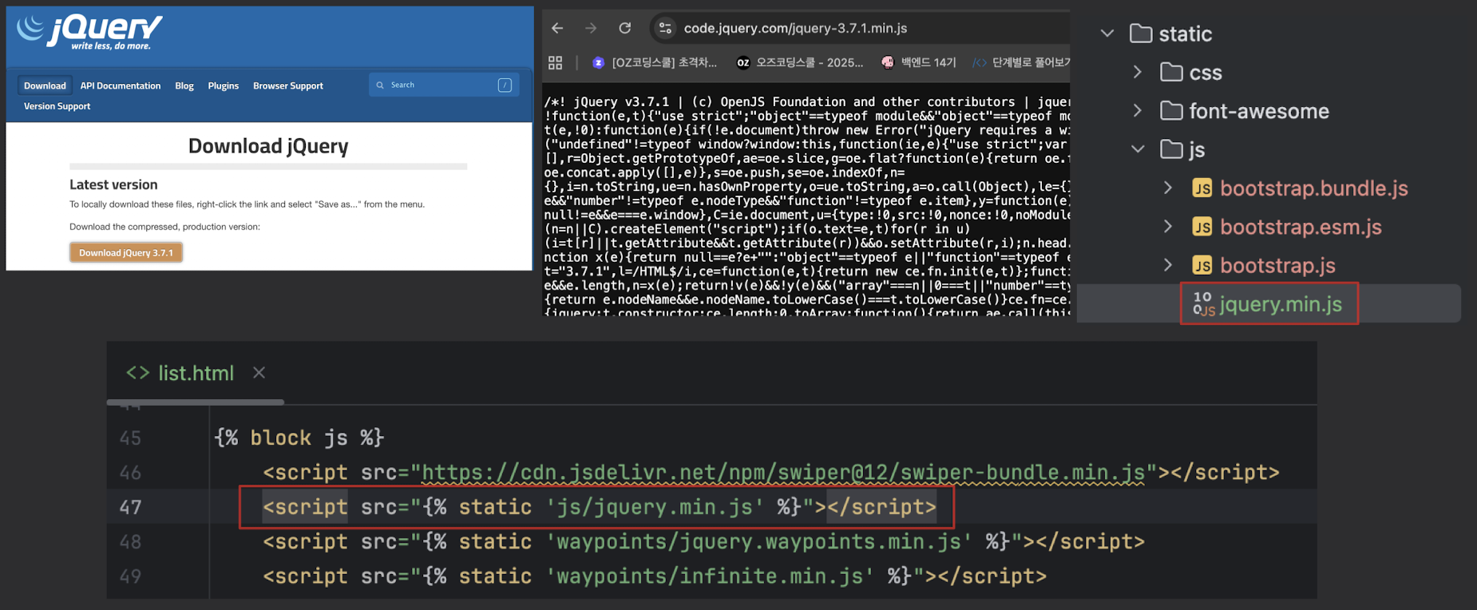1477x610 pixels.
Task: Click line number 48 in the gutter
Action: (x=130, y=542)
